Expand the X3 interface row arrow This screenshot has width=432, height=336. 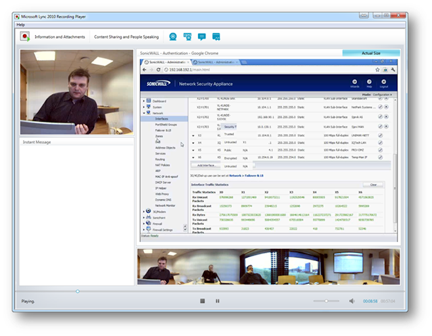click(x=193, y=135)
